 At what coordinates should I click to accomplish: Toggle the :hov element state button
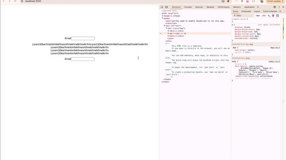(x=257, y=16)
